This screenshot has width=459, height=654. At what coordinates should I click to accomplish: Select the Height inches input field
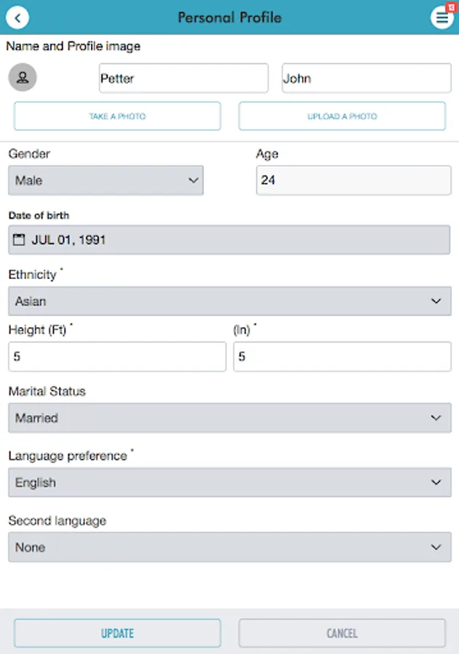tap(342, 357)
